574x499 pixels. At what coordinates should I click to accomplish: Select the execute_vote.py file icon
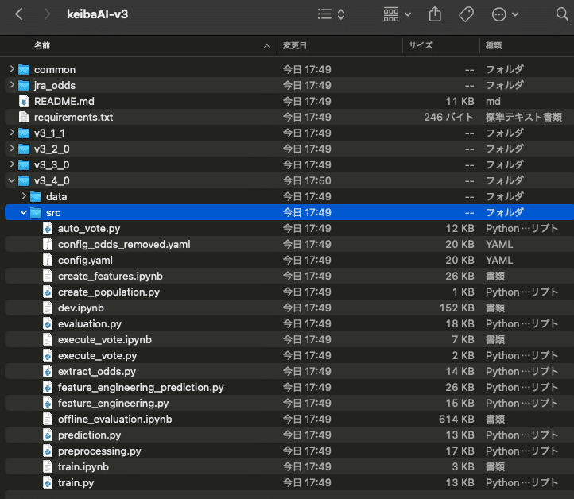pos(48,356)
